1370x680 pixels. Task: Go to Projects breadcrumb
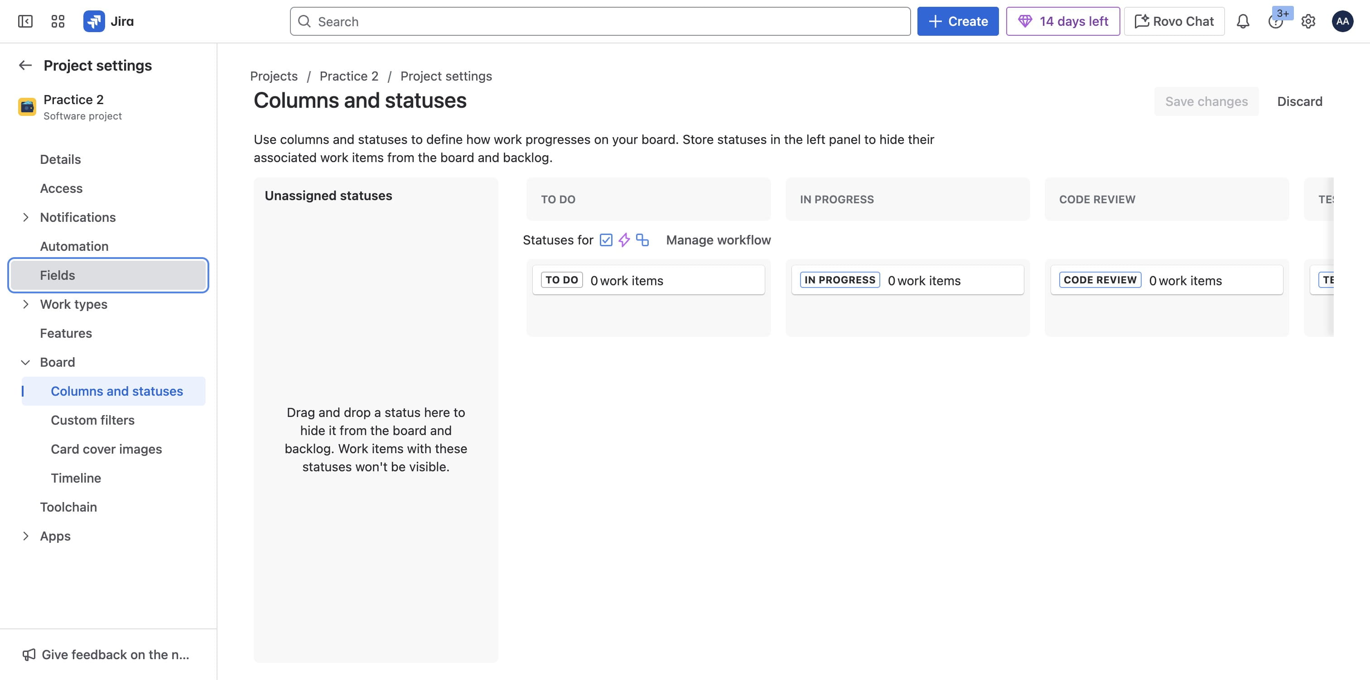point(274,76)
